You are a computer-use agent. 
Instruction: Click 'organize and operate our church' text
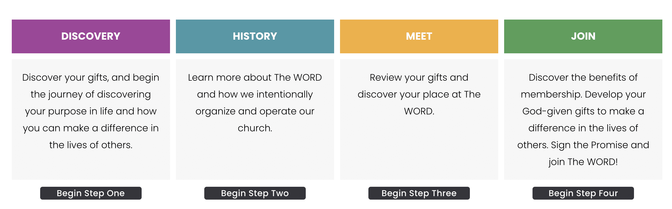pos(255,120)
